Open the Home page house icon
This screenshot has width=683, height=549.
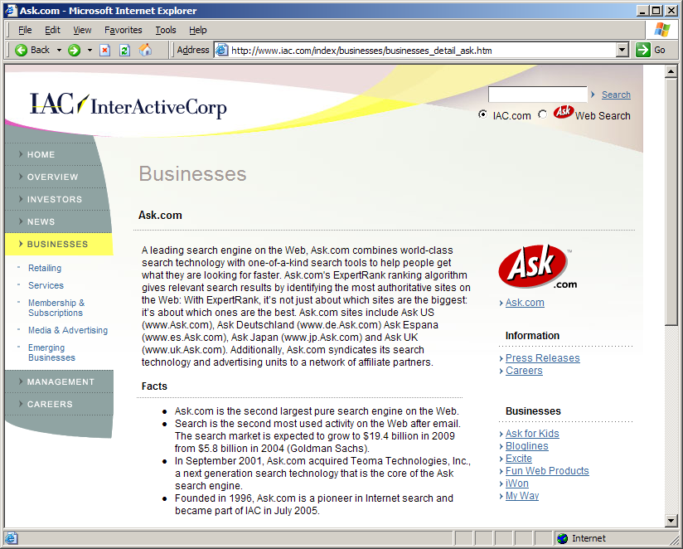point(145,50)
